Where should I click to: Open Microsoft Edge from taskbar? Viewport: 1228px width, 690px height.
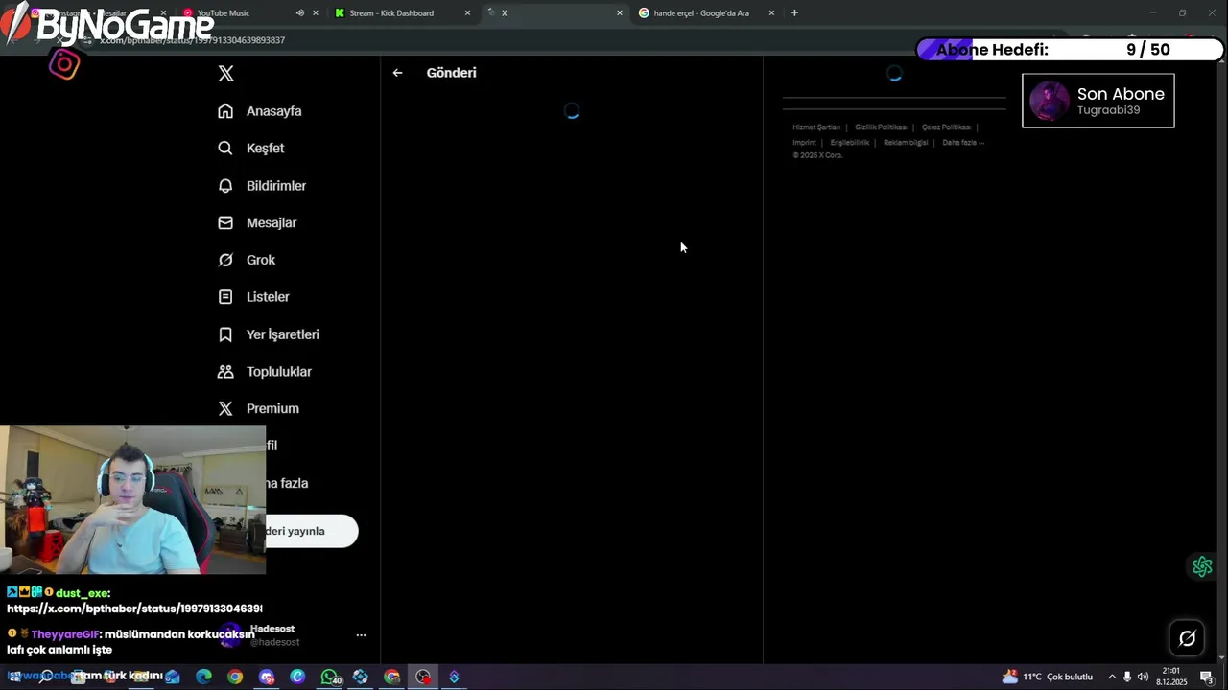coord(203,678)
